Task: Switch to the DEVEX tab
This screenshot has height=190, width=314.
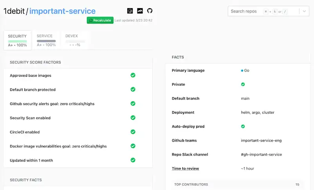Action: (75, 40)
